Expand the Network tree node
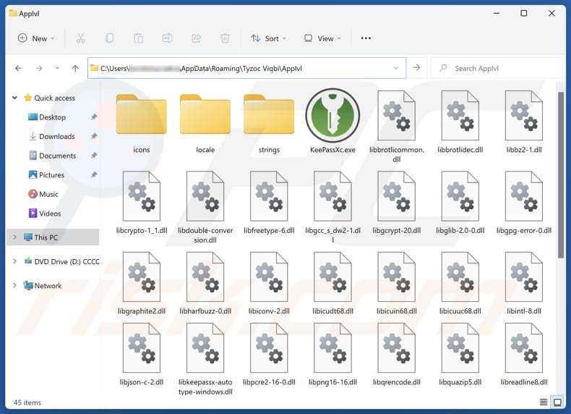Screen dimensions: 571x414 [14, 285]
